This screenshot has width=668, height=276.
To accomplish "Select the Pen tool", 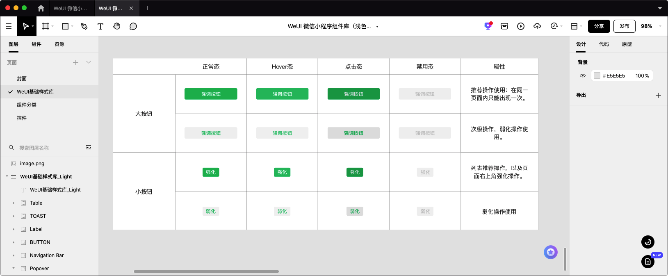I will (84, 26).
